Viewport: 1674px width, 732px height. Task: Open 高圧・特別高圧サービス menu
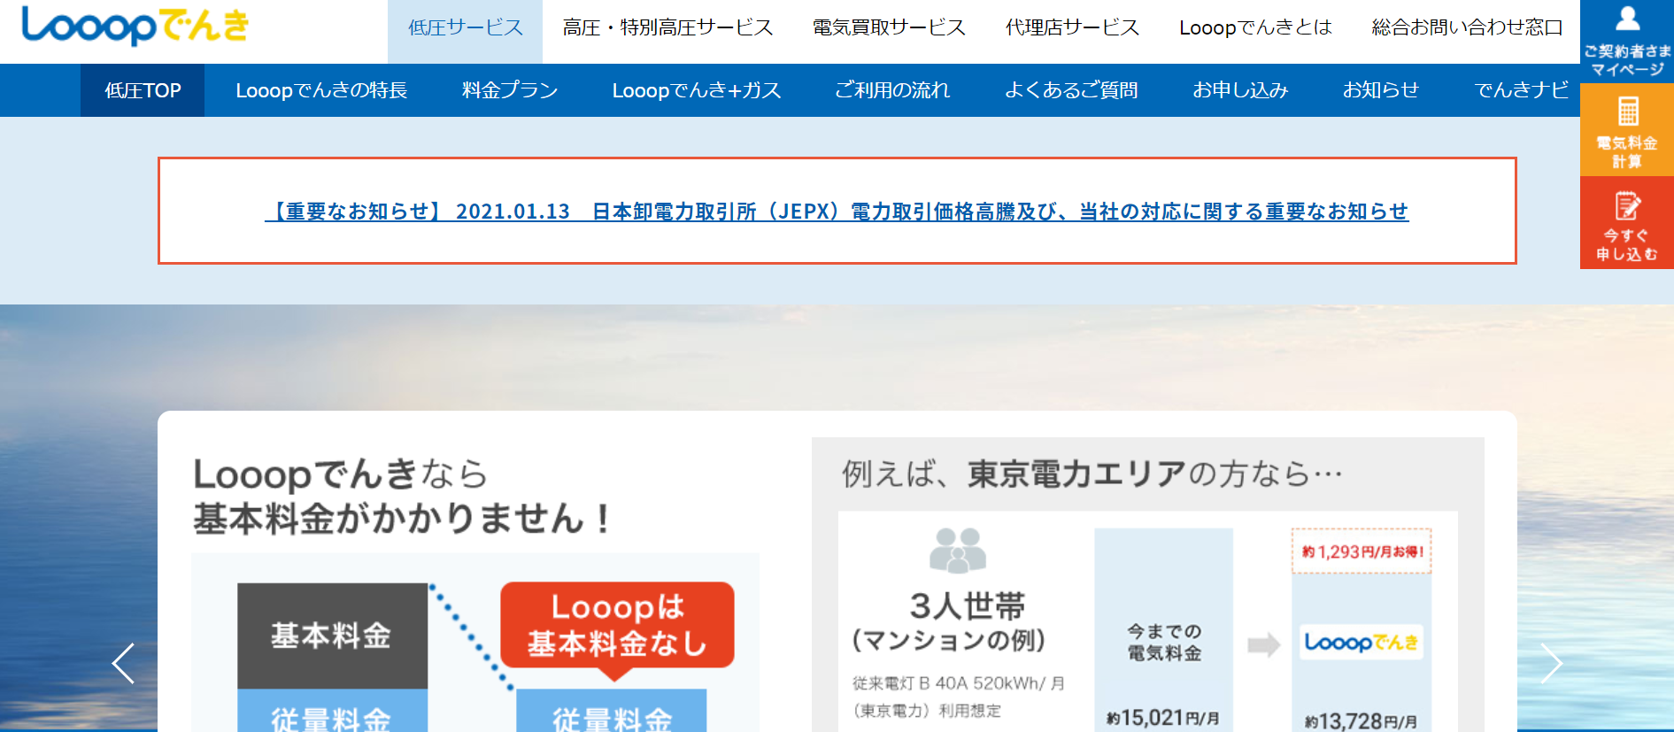667,27
